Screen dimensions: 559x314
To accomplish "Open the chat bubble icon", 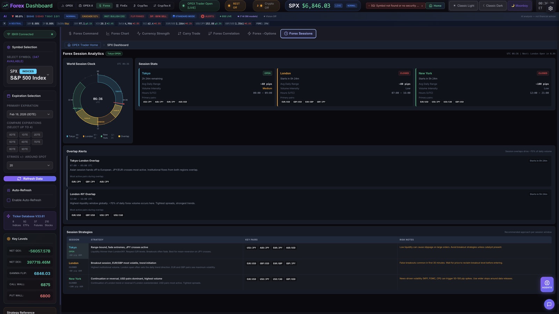I will (549, 304).
